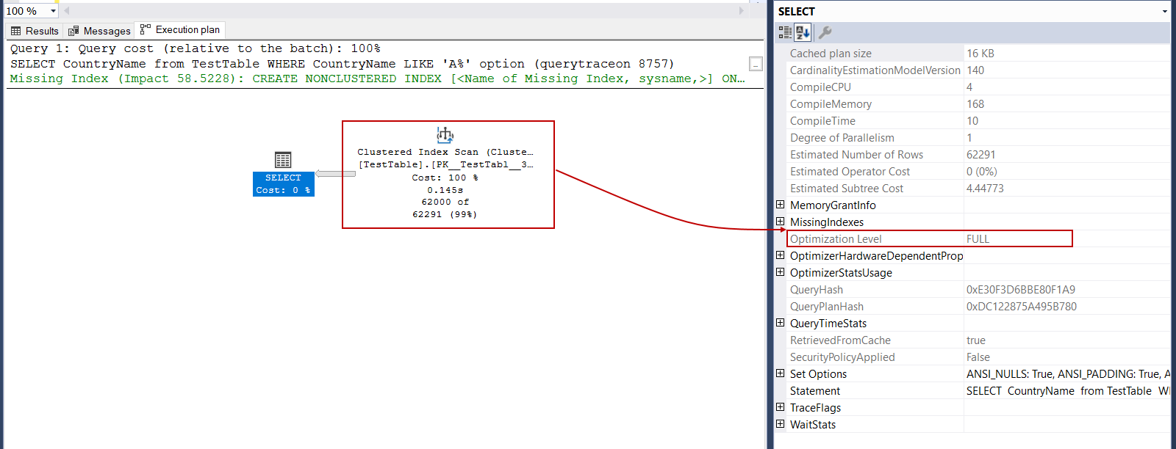
Task: Click the Messages tab icon
Action: click(x=73, y=31)
